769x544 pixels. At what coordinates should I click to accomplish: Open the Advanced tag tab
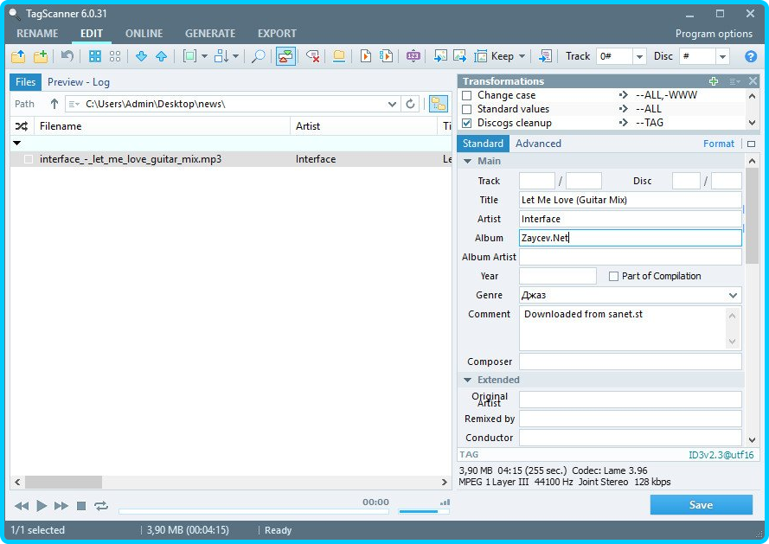pos(538,144)
